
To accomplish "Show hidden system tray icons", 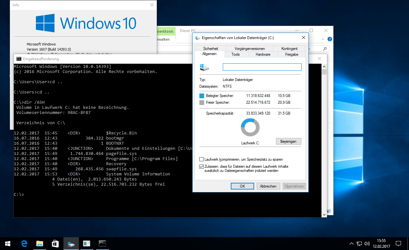I will point(352,244).
